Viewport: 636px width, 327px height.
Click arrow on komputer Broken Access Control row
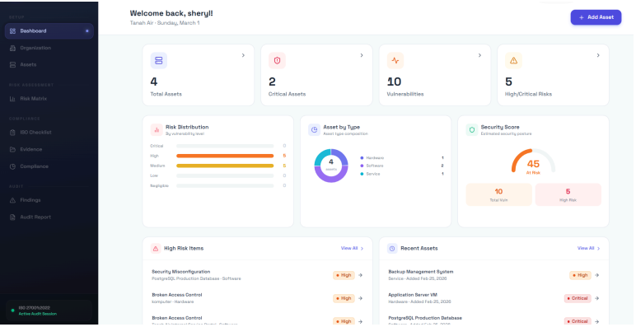pyautogui.click(x=361, y=299)
